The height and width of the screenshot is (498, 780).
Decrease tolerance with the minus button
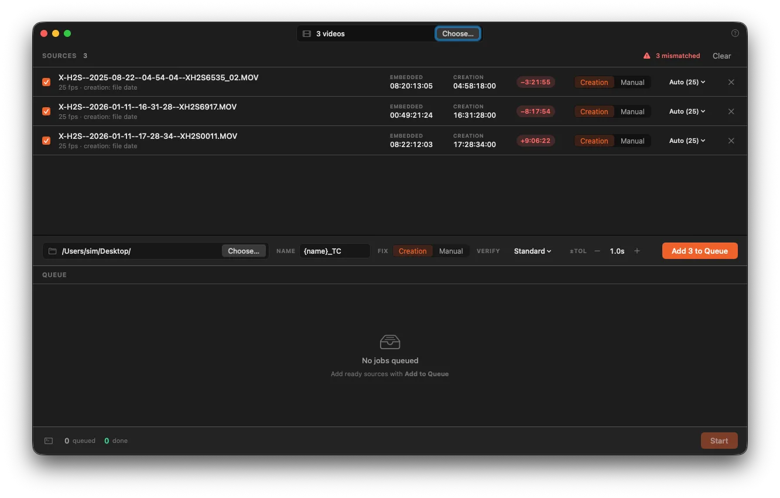[x=597, y=251]
